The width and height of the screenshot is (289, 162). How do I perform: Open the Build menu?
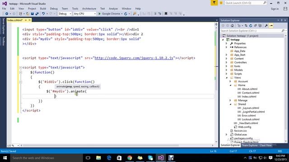click(43, 9)
